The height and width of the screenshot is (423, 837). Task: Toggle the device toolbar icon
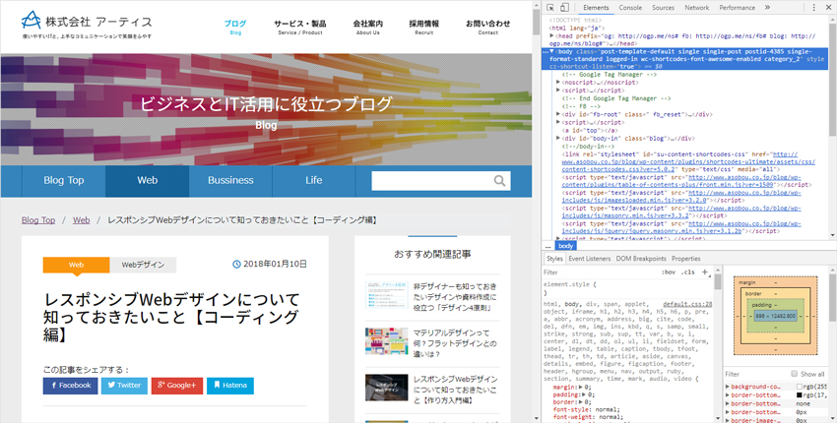(x=564, y=8)
